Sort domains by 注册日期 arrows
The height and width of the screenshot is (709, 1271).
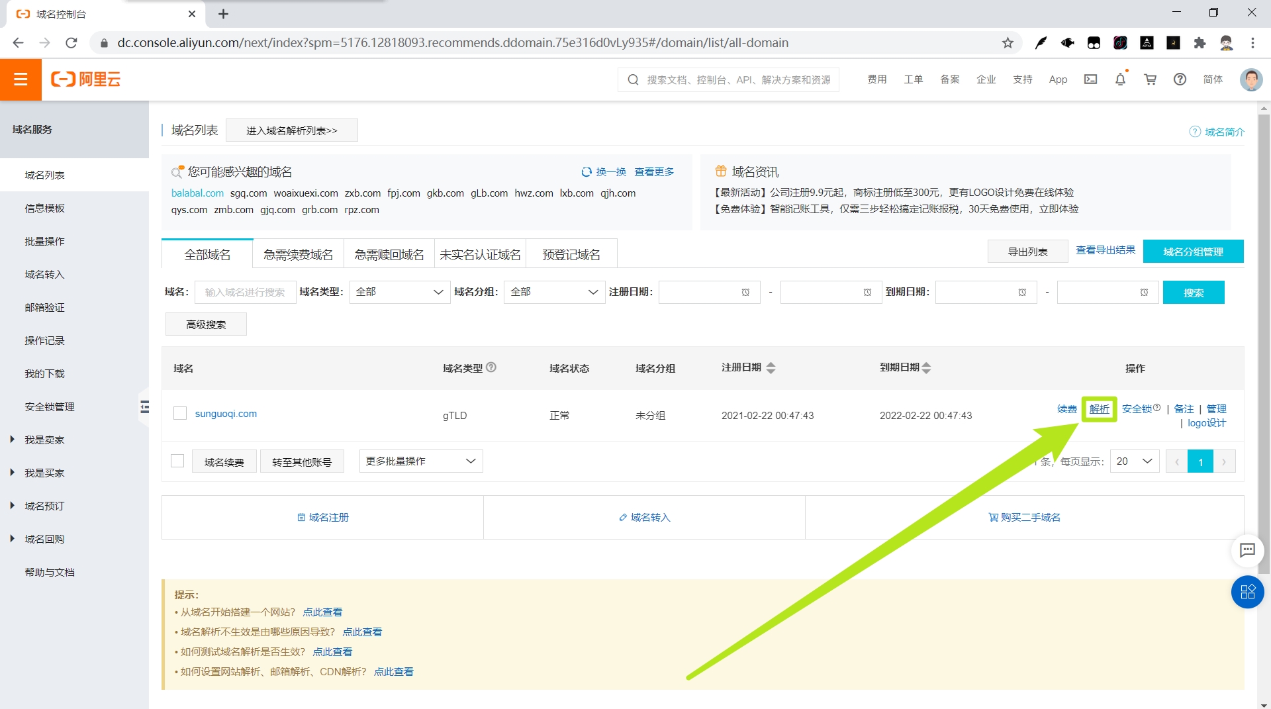click(x=771, y=368)
